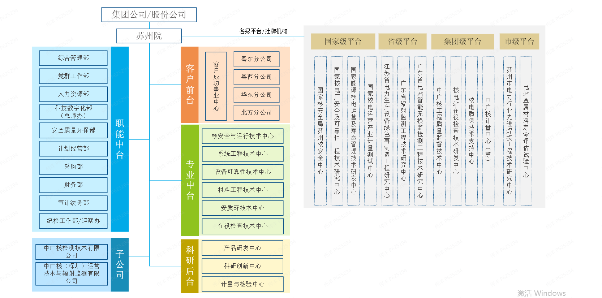Select the 粤东分公司 box
The width and height of the screenshot is (602, 298).
tap(257, 59)
